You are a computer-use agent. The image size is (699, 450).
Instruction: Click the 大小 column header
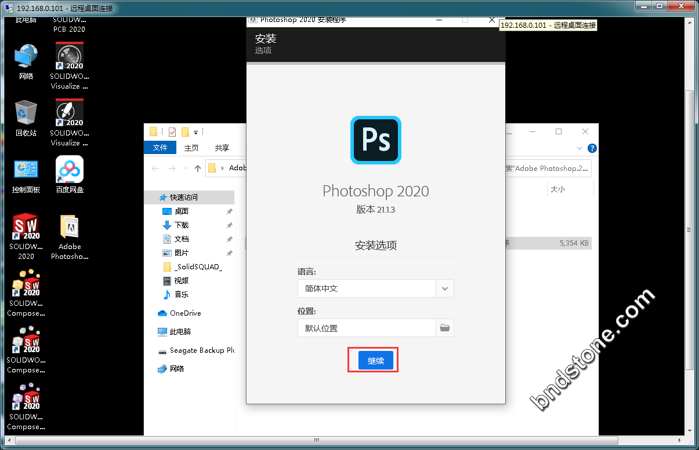pyautogui.click(x=557, y=189)
